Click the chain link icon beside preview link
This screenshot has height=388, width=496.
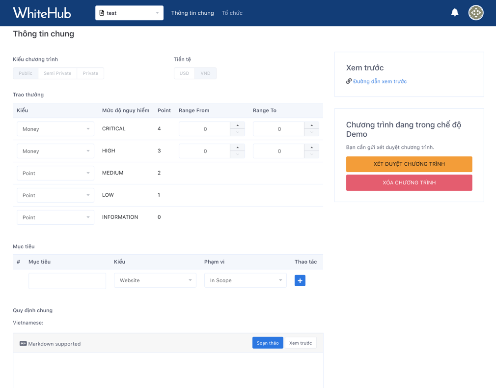(349, 81)
